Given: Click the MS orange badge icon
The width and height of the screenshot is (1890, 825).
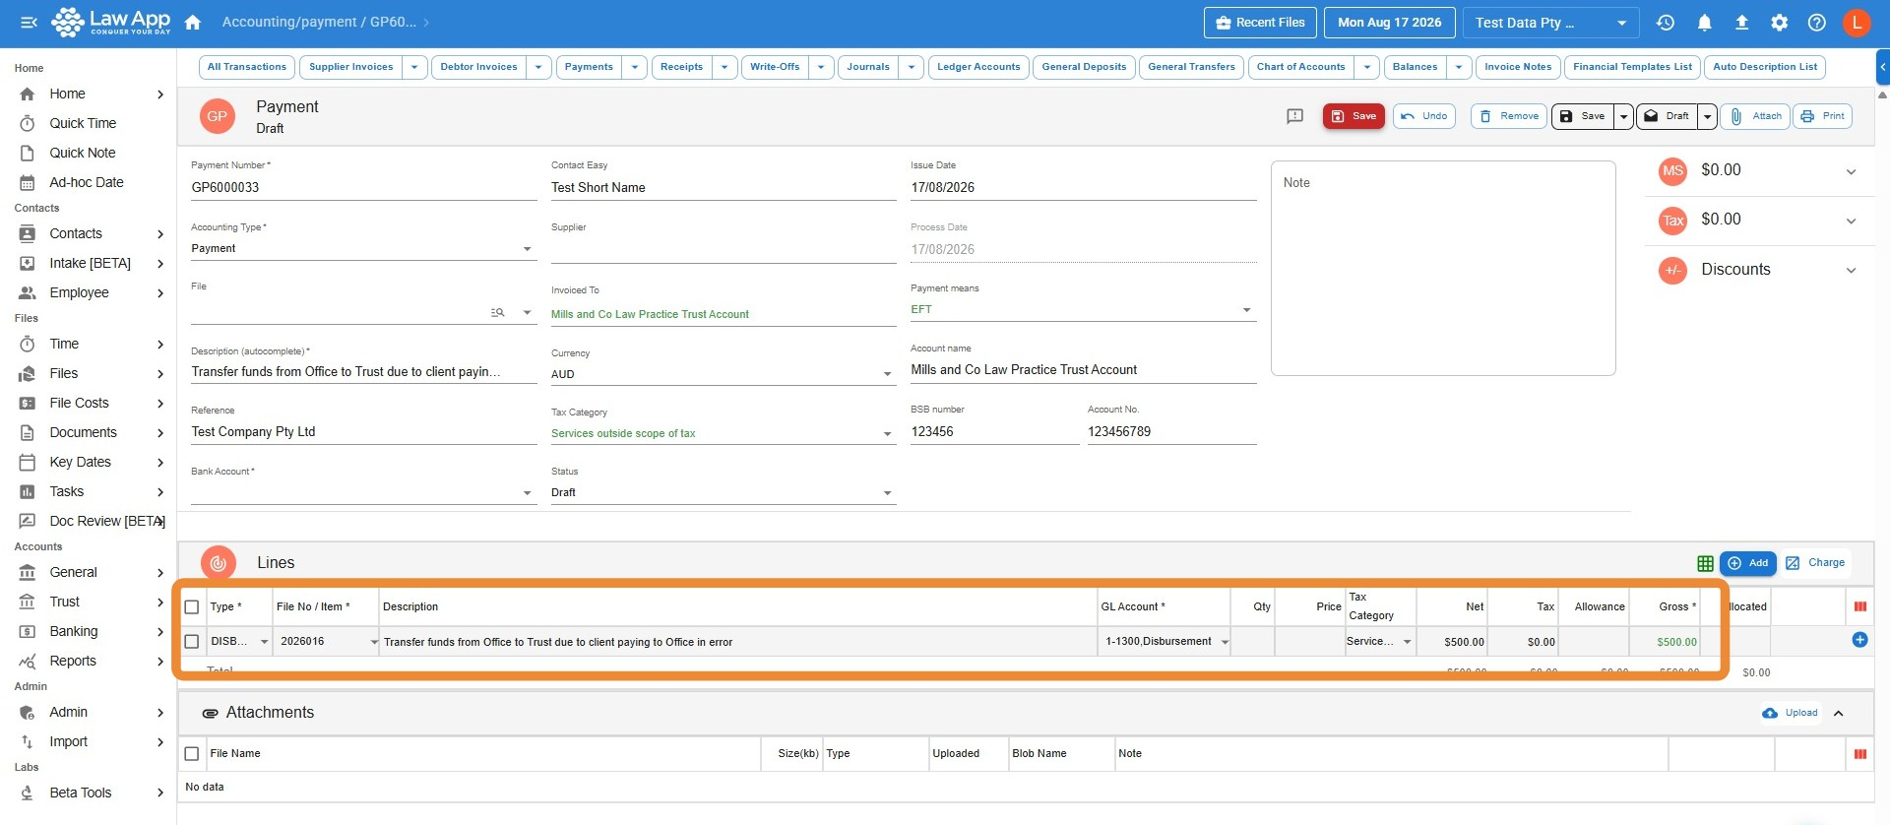Looking at the screenshot, I should tap(1672, 171).
